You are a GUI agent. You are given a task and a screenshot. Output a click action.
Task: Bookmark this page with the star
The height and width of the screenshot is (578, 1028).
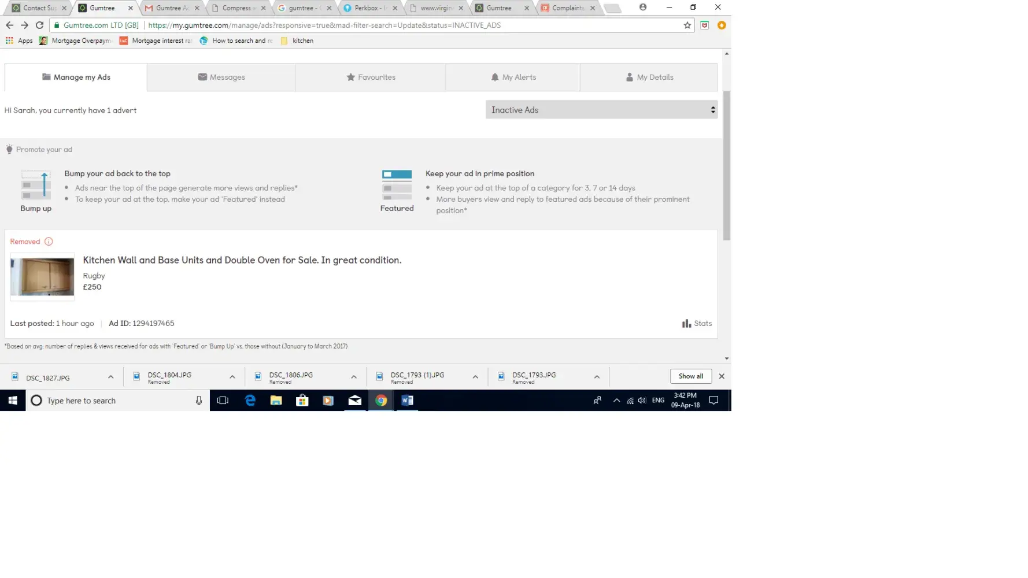pyautogui.click(x=687, y=25)
